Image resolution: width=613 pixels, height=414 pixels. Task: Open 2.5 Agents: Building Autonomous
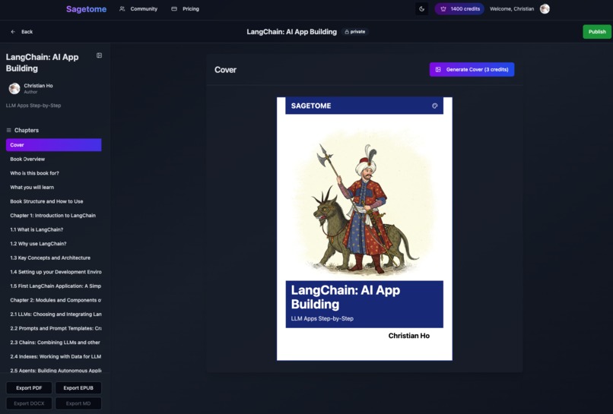point(53,370)
